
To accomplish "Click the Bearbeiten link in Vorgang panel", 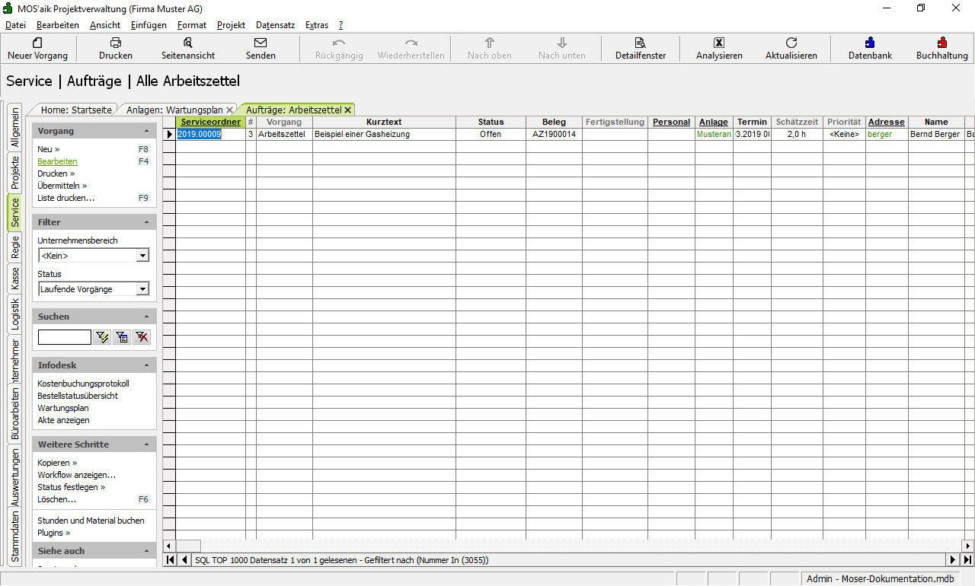I will (x=57, y=161).
